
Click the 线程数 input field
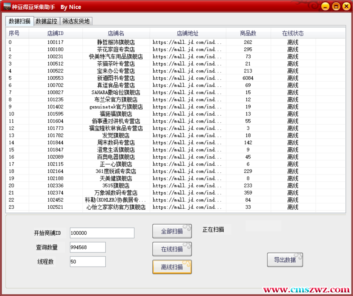pos(87,262)
